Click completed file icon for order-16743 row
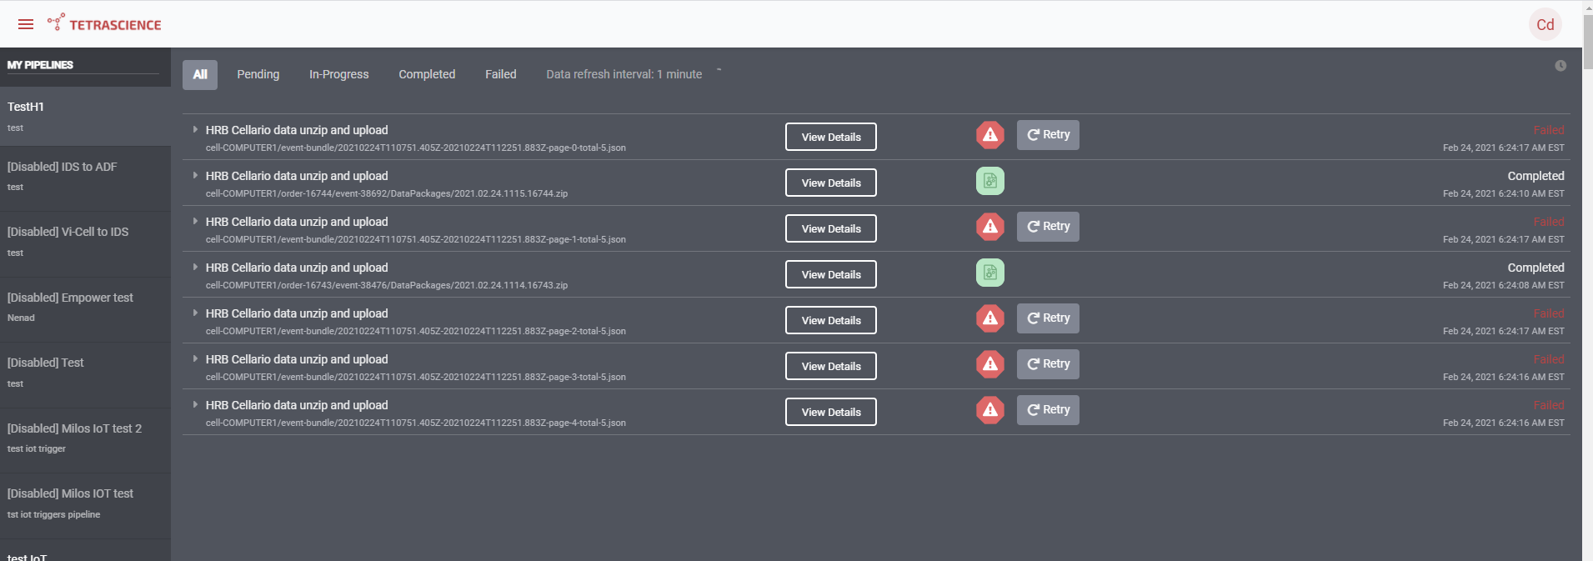 [x=990, y=273]
